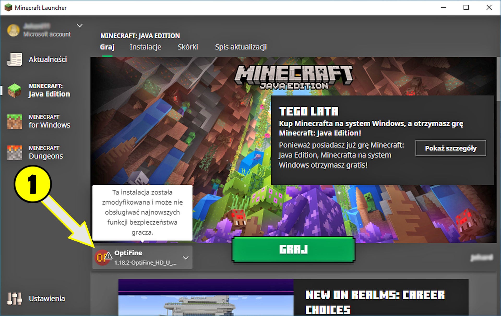Image resolution: width=501 pixels, height=316 pixels.
Task: Click the Pokaż szczegóły button
Action: click(451, 148)
